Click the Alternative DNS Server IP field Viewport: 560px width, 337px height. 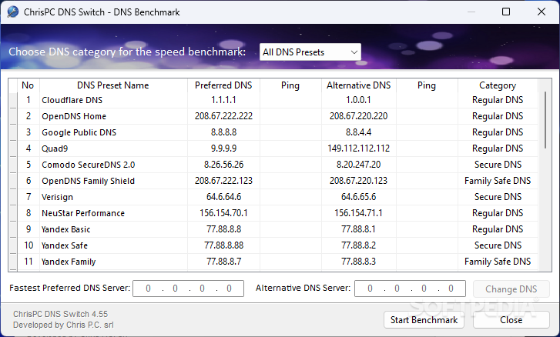410,289
